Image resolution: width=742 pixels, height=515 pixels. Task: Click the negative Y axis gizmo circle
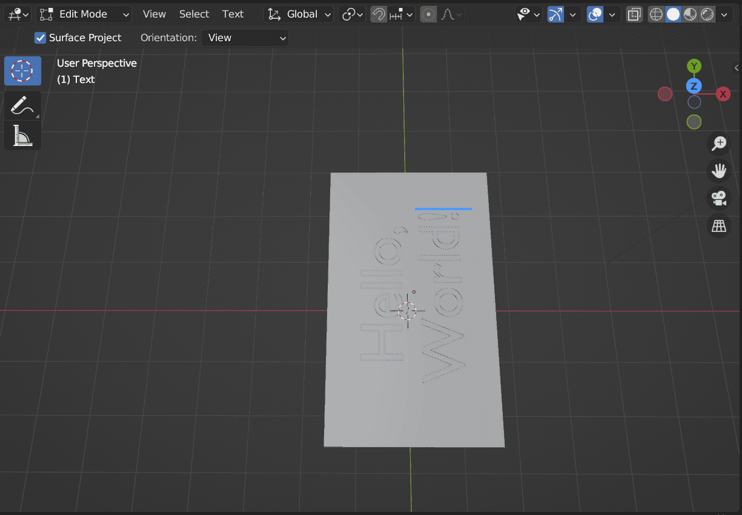point(694,122)
